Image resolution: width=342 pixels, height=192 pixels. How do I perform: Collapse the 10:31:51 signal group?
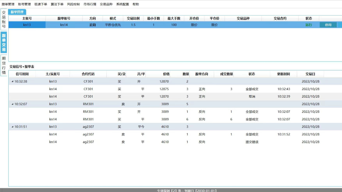12,127
